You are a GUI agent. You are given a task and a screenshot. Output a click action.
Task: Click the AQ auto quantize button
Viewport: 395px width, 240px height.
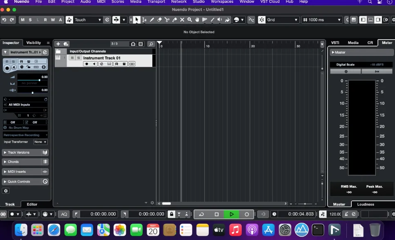pos(64,214)
